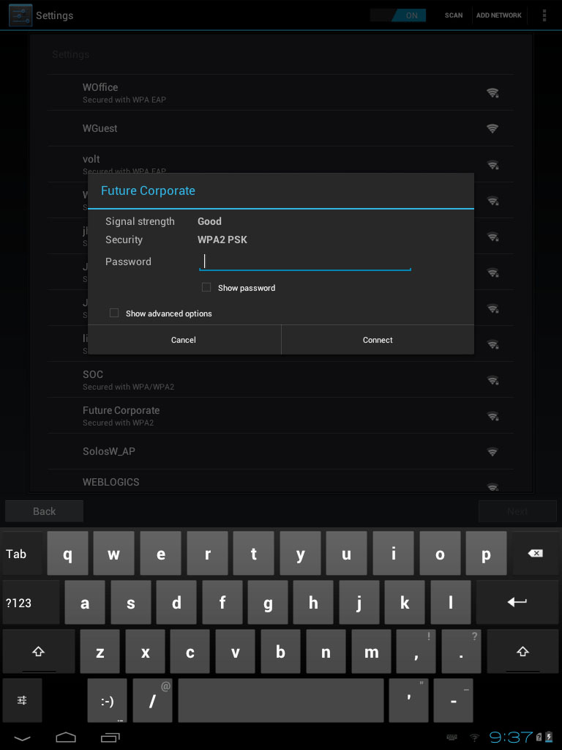Hide keyboard with the down-arrow icon
The width and height of the screenshot is (562, 750).
(22, 738)
